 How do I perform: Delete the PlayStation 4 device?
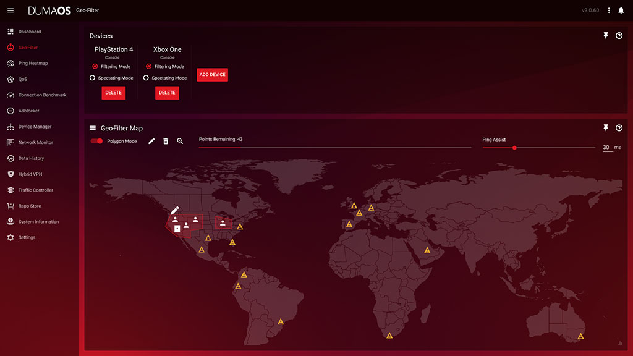pos(114,93)
